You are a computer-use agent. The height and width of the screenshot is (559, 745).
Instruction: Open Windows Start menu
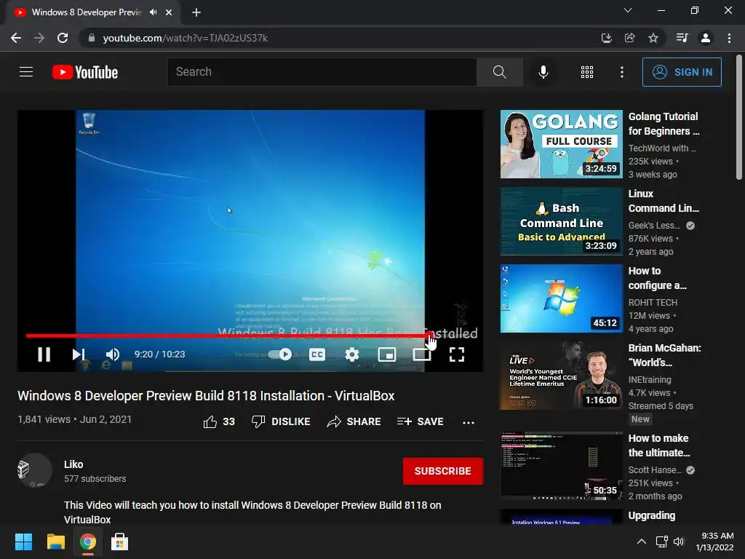point(23,542)
